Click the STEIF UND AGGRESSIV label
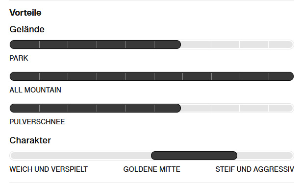Image resolution: width=301 pixels, height=183 pixels. (254, 169)
